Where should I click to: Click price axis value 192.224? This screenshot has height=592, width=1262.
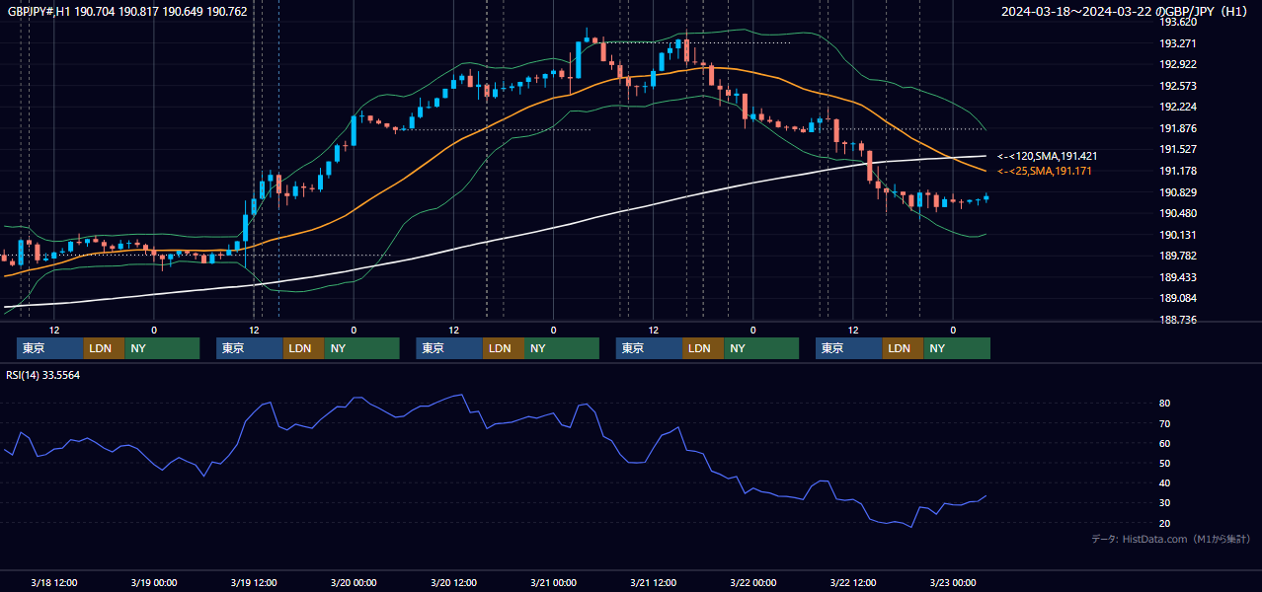pos(1177,107)
